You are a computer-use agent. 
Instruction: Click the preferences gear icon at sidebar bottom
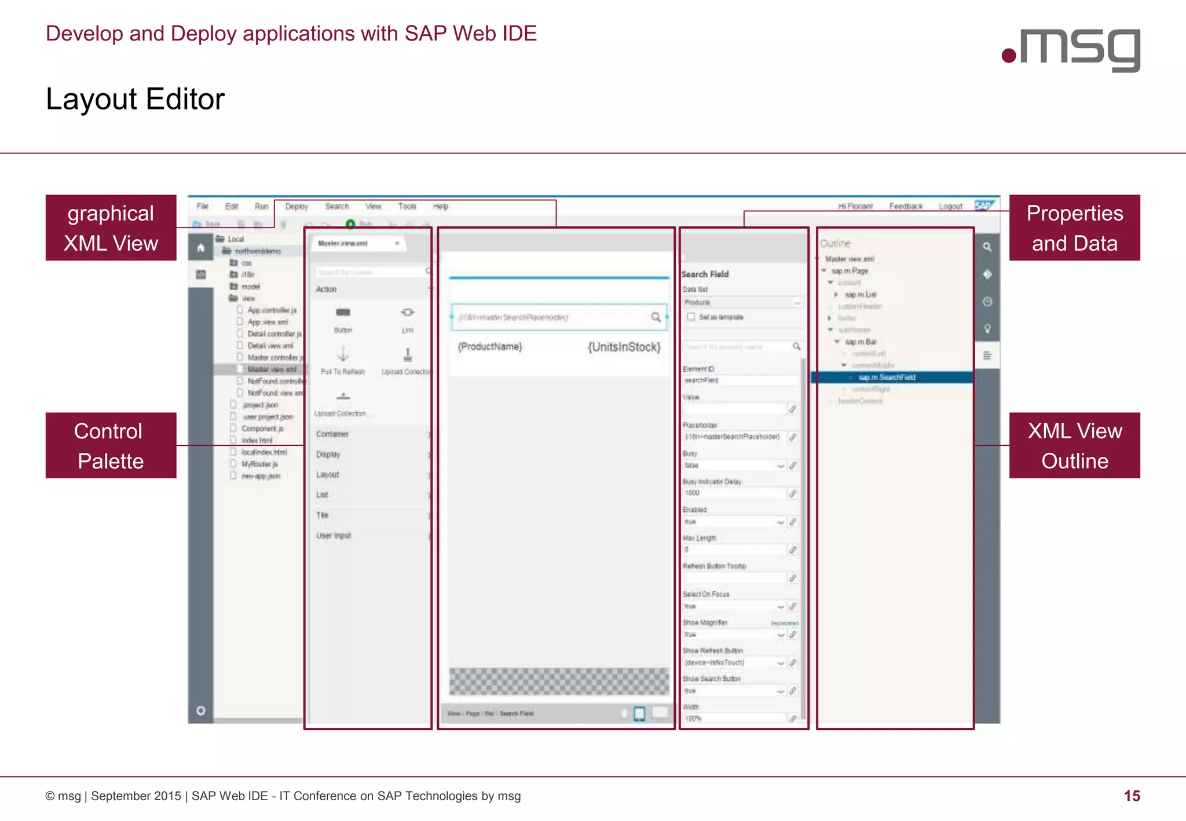coord(200,710)
